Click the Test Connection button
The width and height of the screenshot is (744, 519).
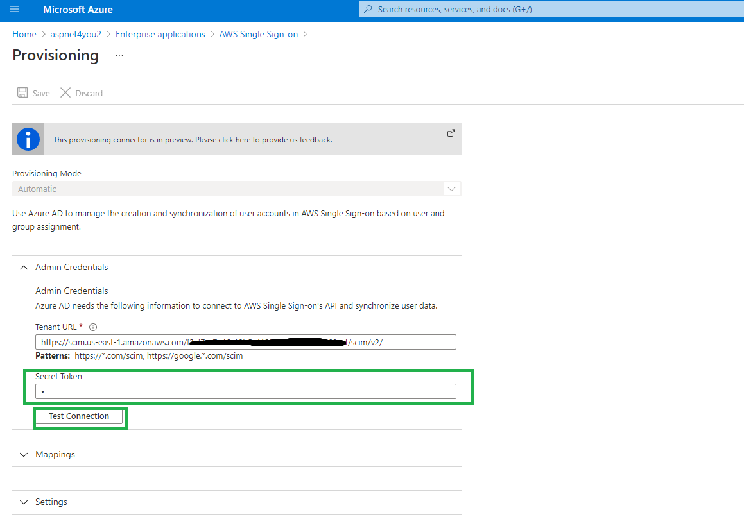79,416
